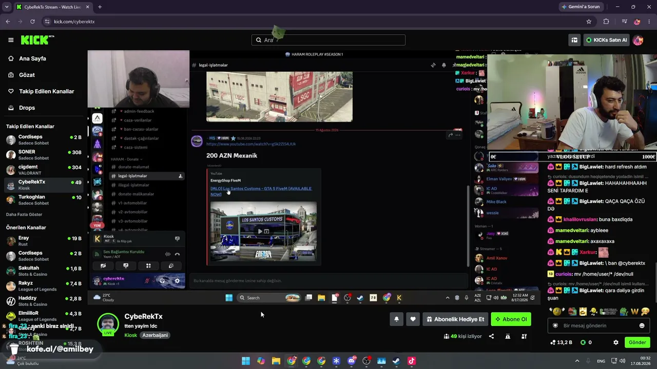Image resolution: width=657 pixels, height=369 pixels.
Task: Show hidden tray icons chevron
Action: tap(577, 361)
